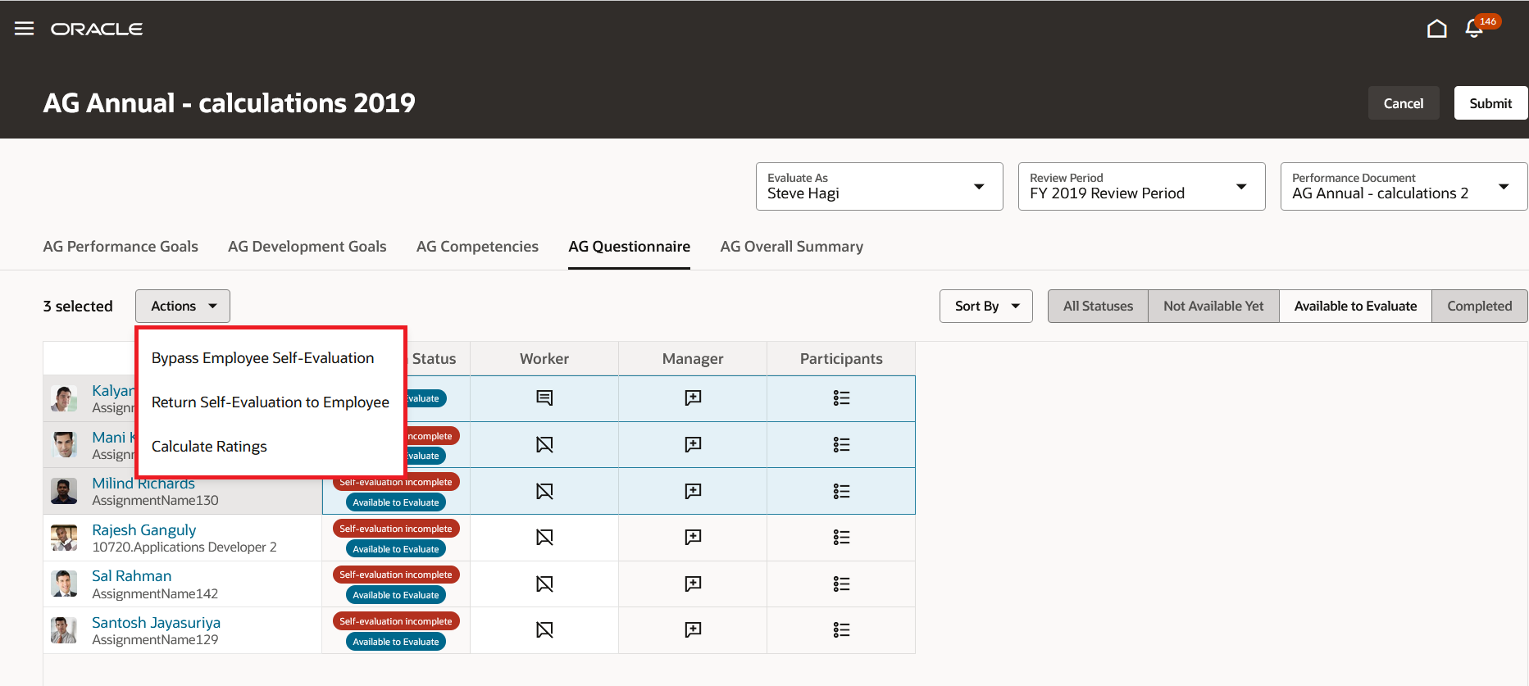Click 10720.Applications Developer 2 text

click(x=184, y=547)
